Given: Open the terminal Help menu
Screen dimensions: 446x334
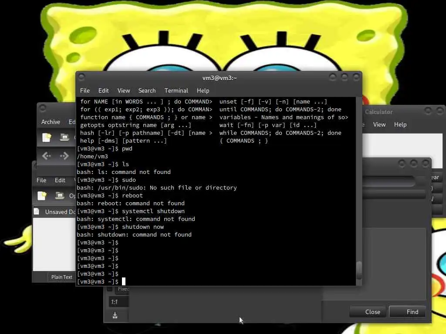Looking at the screenshot, I should [203, 90].
